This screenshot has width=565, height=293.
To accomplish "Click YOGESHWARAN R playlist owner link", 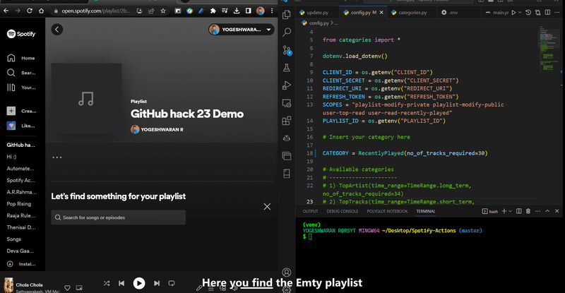I will (162, 129).
